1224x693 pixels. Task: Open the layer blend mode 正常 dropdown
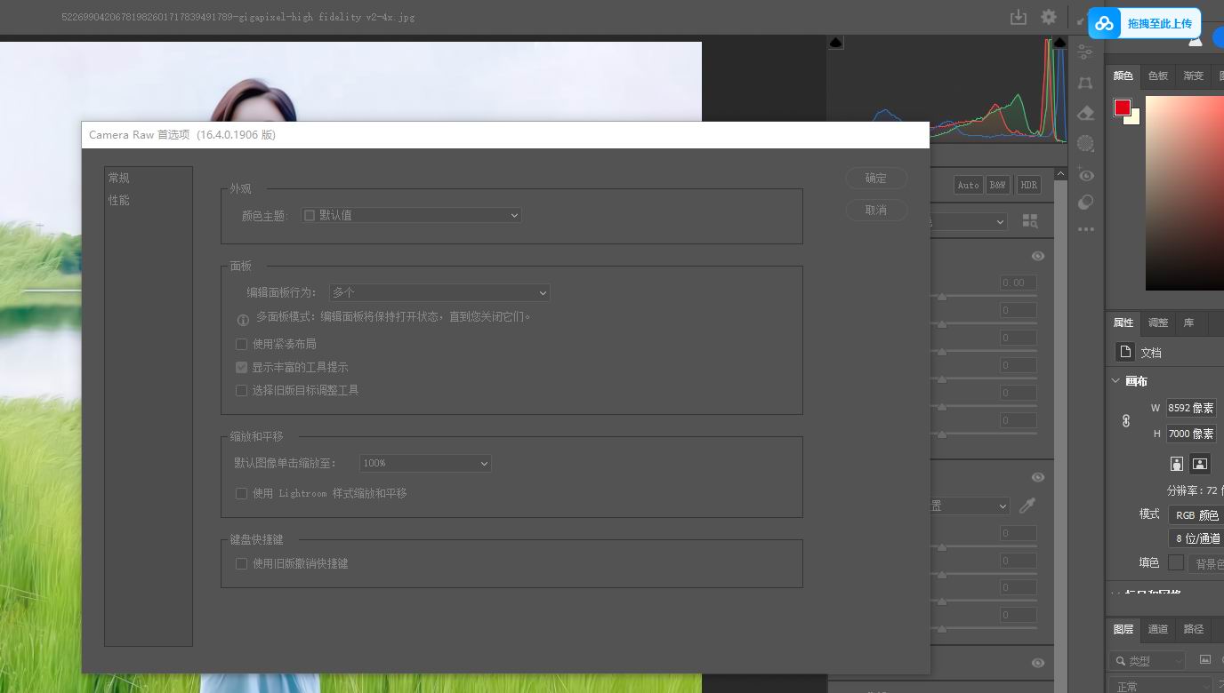coord(1161,686)
